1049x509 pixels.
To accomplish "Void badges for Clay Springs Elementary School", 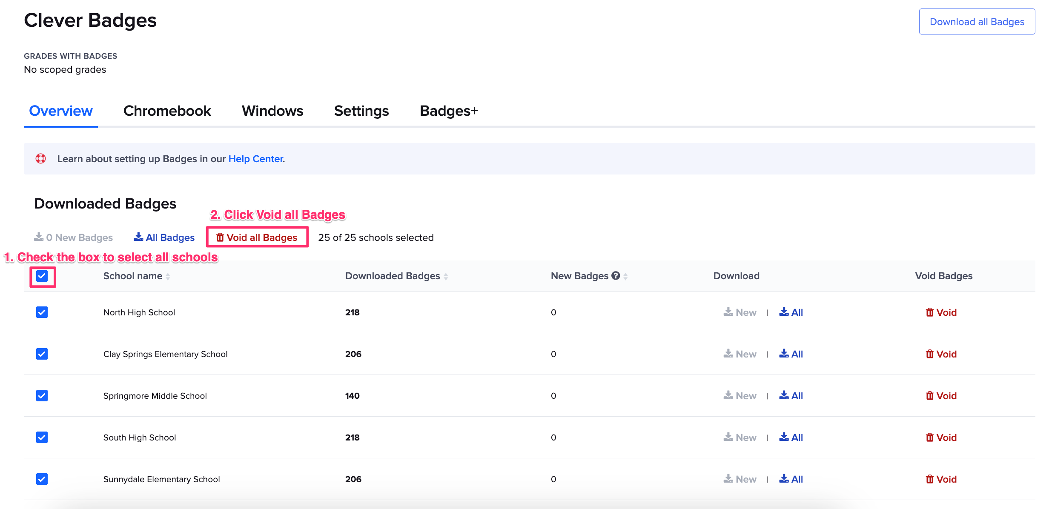I will (941, 354).
